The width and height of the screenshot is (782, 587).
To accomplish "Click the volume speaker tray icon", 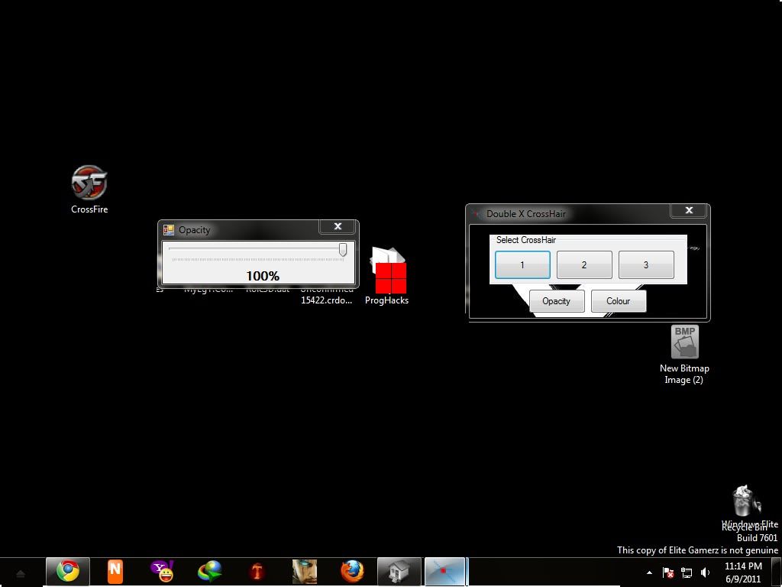I will (x=706, y=572).
